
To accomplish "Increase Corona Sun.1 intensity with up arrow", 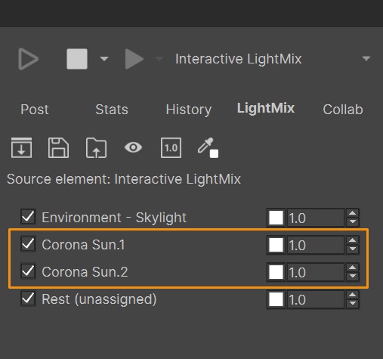I will (353, 240).
